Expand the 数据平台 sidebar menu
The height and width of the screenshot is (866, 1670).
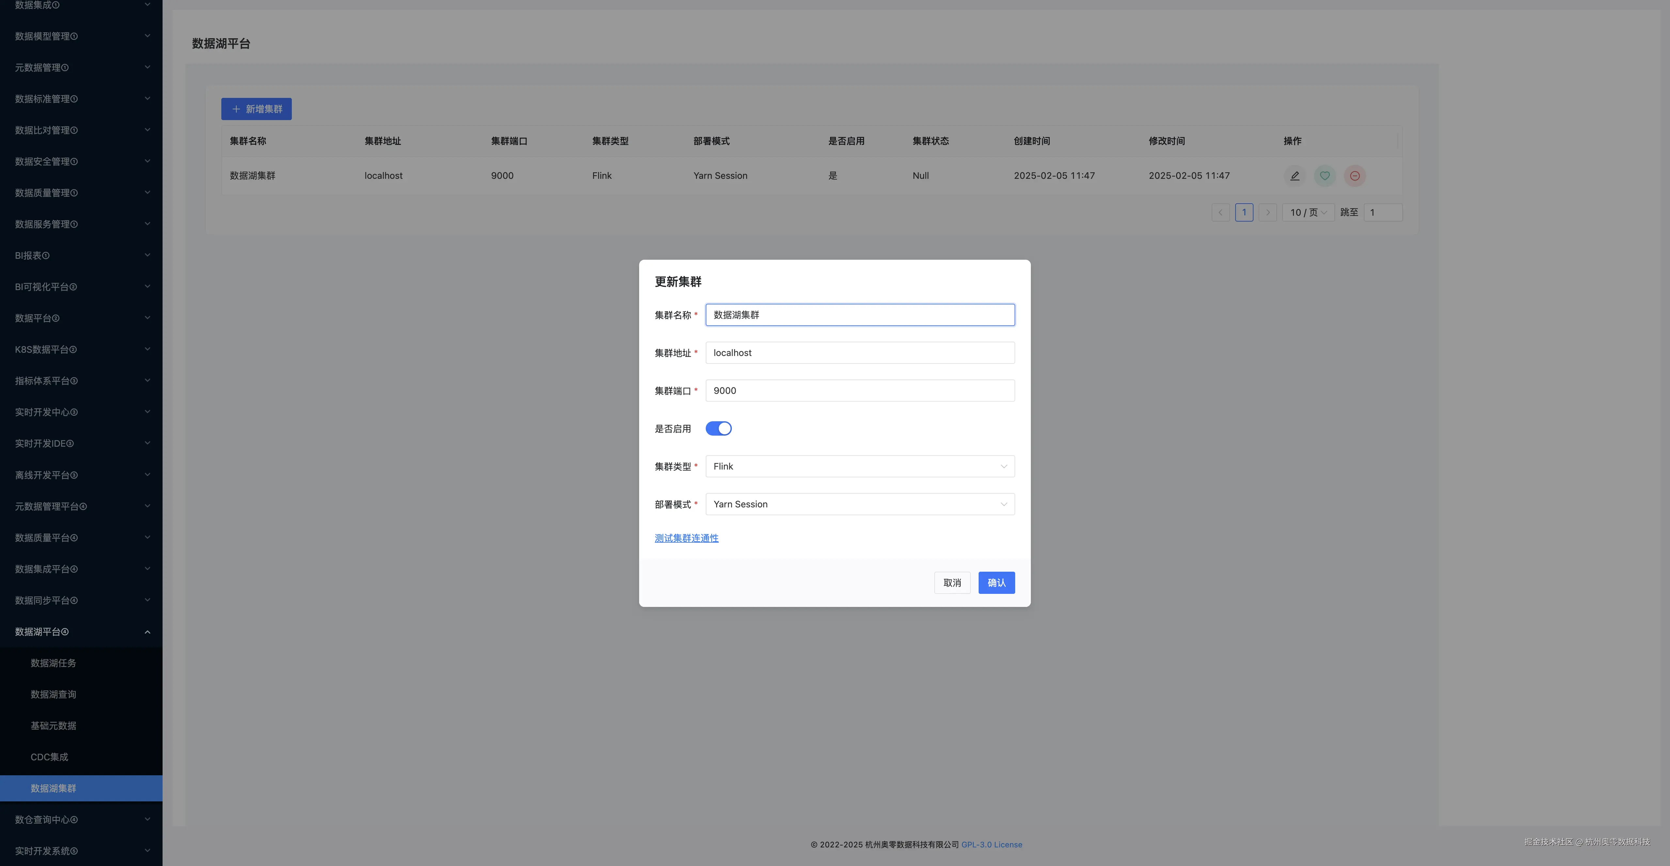click(81, 318)
